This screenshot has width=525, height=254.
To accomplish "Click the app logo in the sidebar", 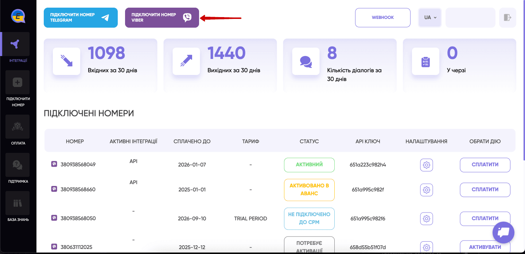I will 18,16.
